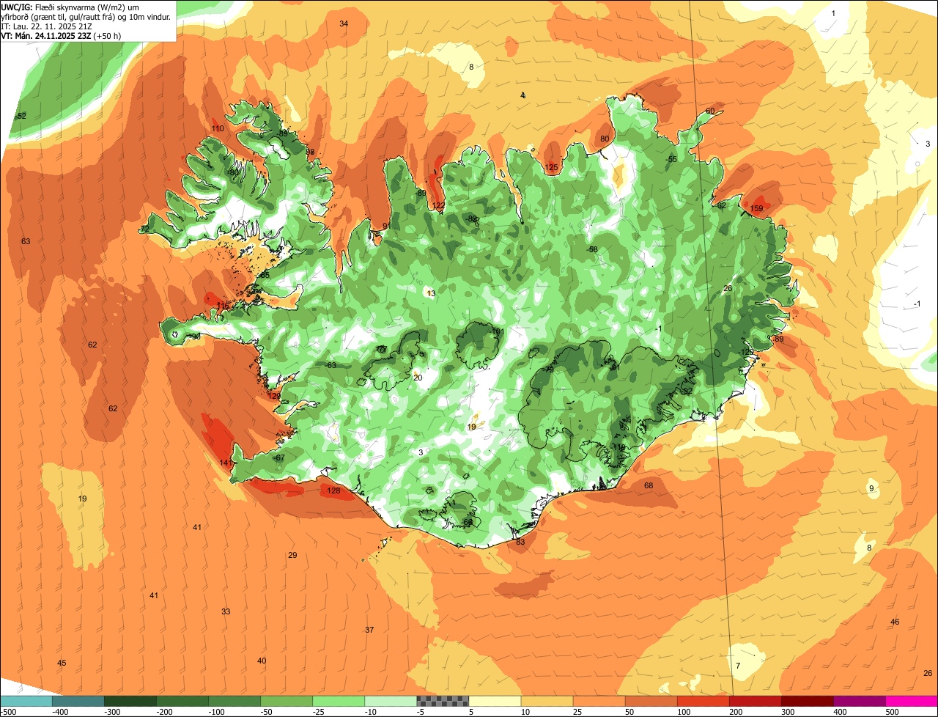Click the '-10' legend label
938x717 pixels.
coord(371,712)
